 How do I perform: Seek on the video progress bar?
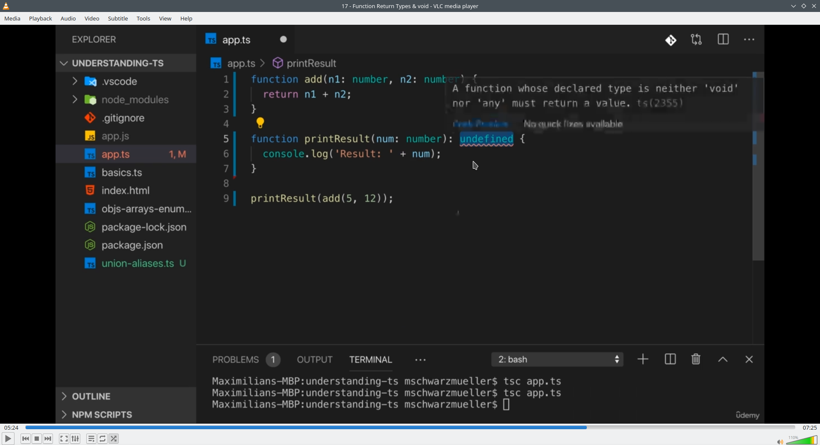coord(410,427)
